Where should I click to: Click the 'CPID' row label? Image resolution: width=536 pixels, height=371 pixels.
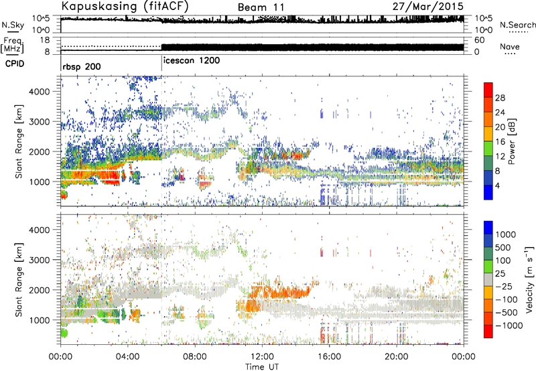[15, 64]
